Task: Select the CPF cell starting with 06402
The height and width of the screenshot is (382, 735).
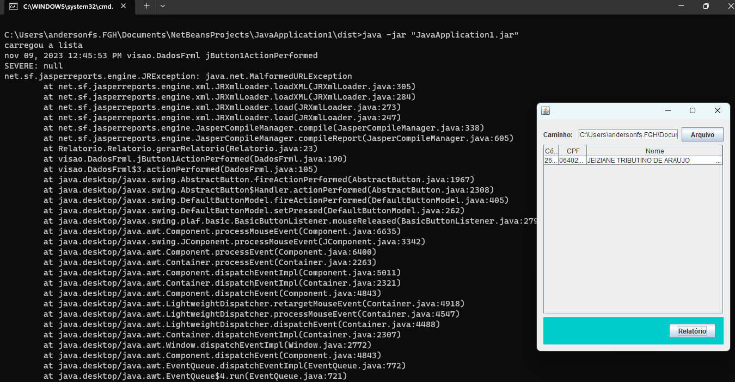Action: click(x=573, y=161)
